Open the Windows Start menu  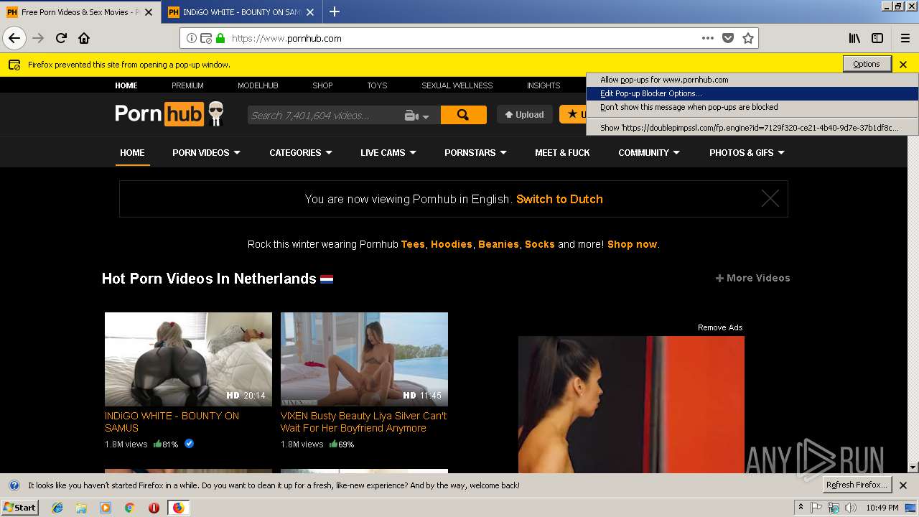coord(20,508)
